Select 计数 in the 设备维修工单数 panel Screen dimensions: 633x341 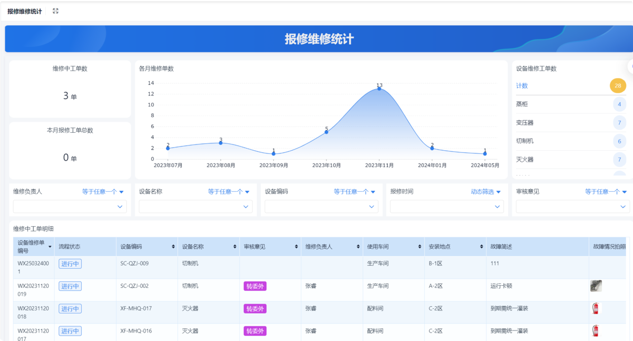click(x=522, y=85)
